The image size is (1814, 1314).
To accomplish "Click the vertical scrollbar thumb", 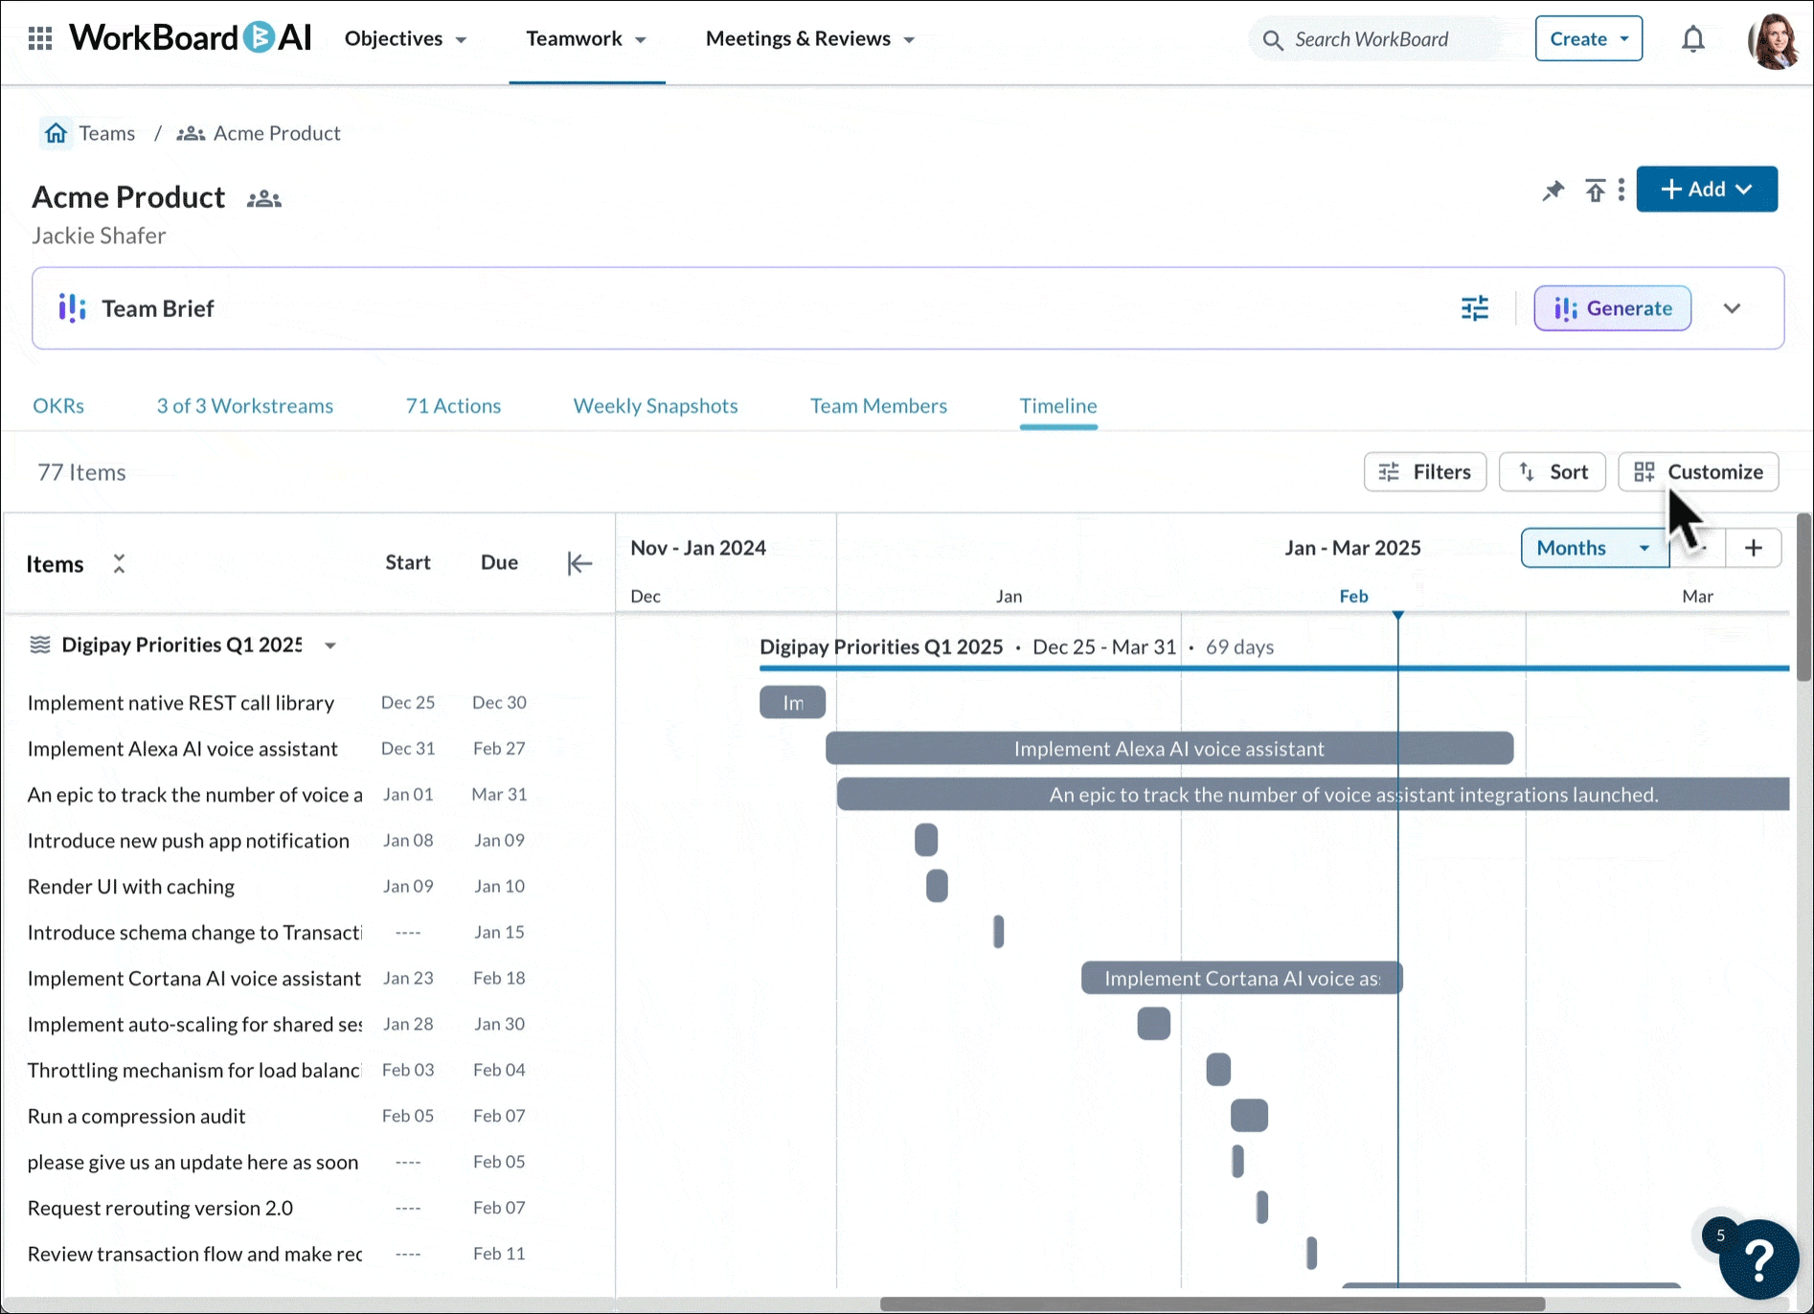I will (1804, 599).
